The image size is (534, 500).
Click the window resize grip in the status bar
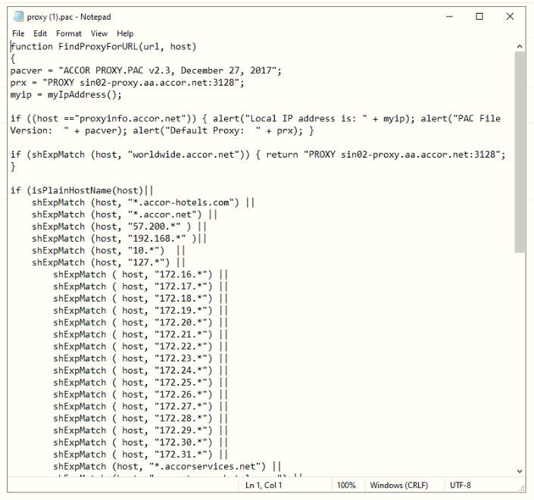coord(521,489)
